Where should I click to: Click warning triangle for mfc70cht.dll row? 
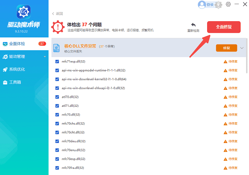(225, 133)
